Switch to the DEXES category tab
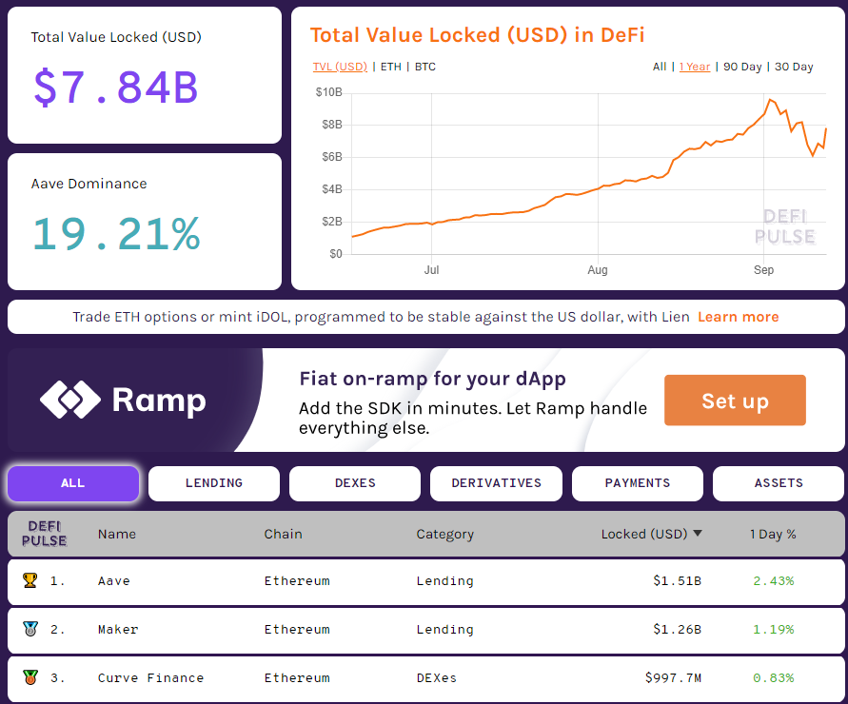The width and height of the screenshot is (848, 704). (354, 483)
